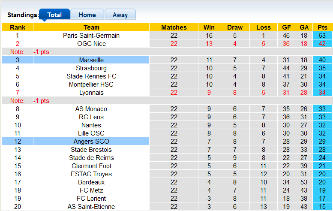
Task: Open the Stade Rennes FC team page
Action: point(91,76)
